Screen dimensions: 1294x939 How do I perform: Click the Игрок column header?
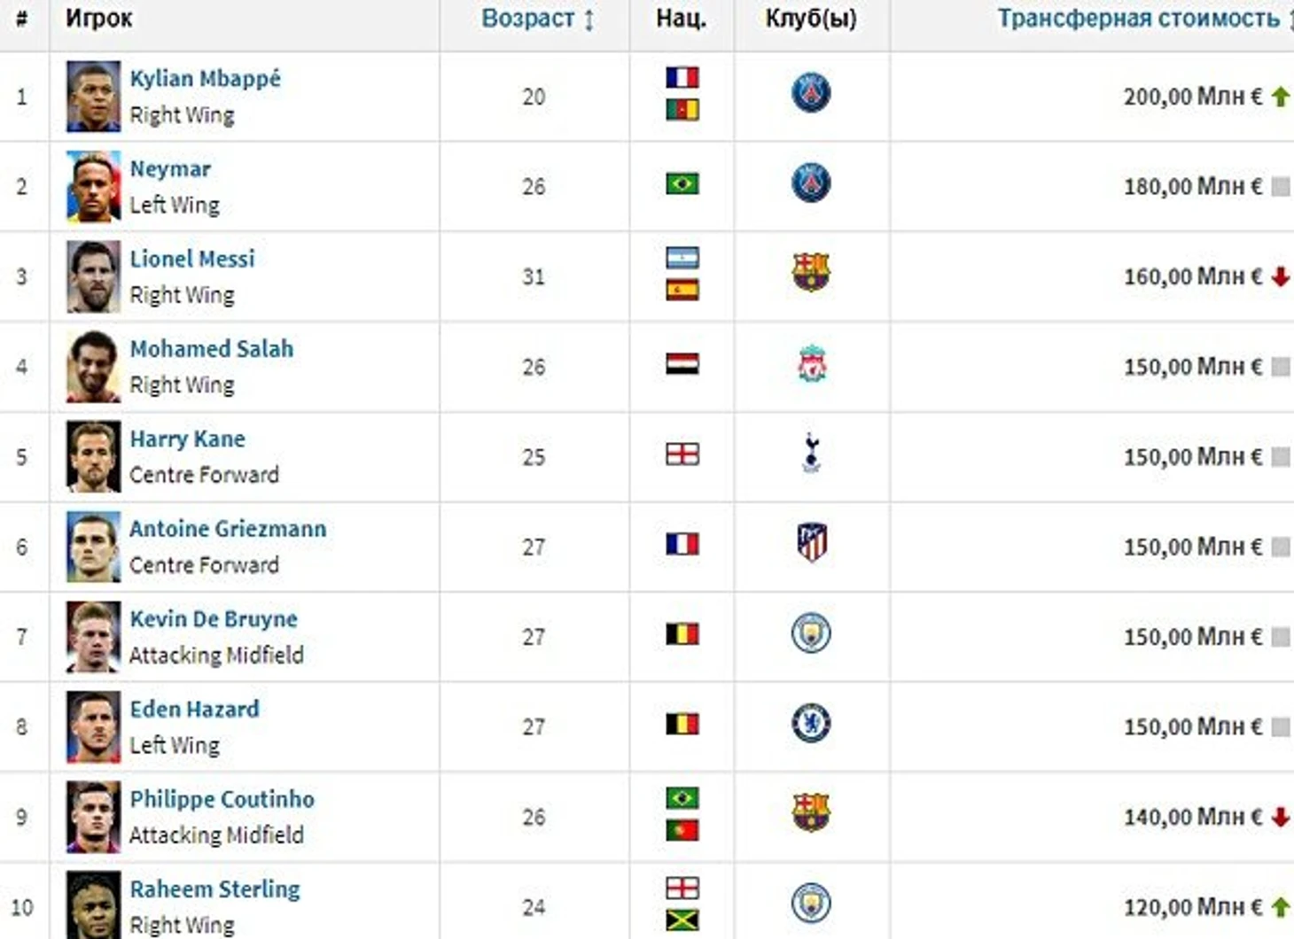click(99, 19)
